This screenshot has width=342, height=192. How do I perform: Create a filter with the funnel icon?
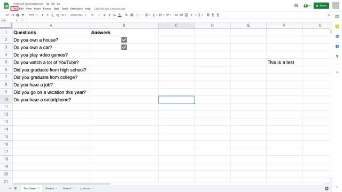pos(191,15)
